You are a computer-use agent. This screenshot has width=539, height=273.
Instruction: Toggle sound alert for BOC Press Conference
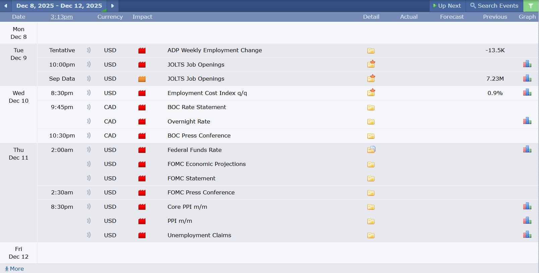coord(89,135)
